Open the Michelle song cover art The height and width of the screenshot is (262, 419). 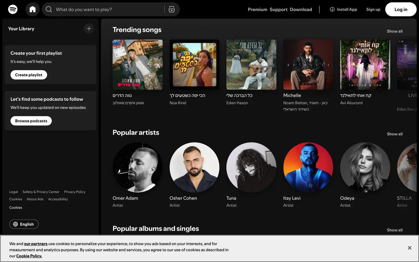point(308,65)
